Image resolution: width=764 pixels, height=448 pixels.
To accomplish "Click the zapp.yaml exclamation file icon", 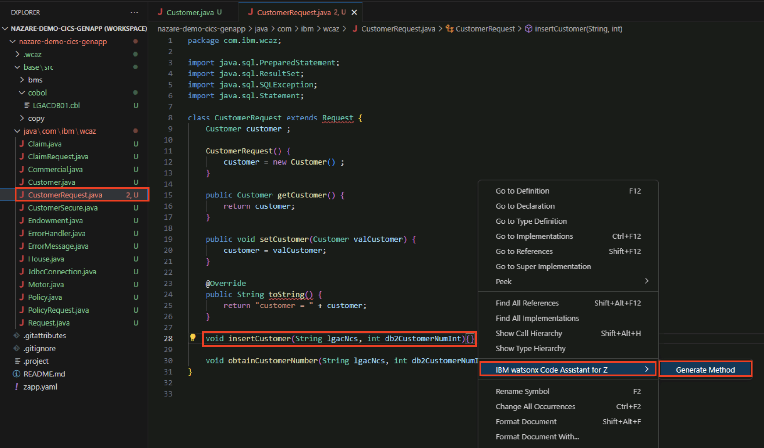I will [x=17, y=387].
